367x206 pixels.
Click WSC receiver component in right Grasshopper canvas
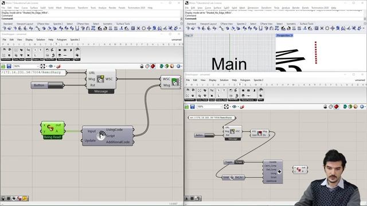[260, 133]
